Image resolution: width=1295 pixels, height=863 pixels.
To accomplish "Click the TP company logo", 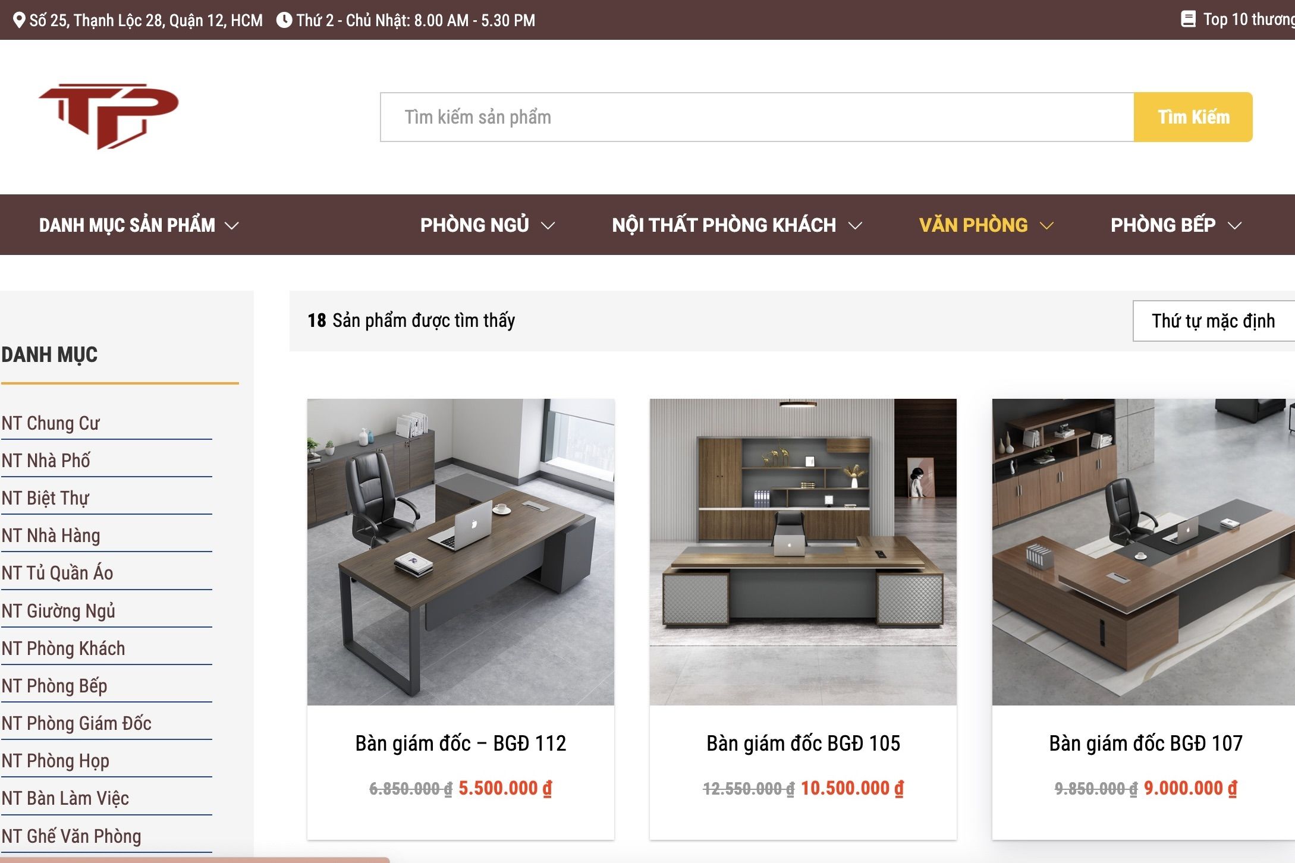I will [108, 116].
